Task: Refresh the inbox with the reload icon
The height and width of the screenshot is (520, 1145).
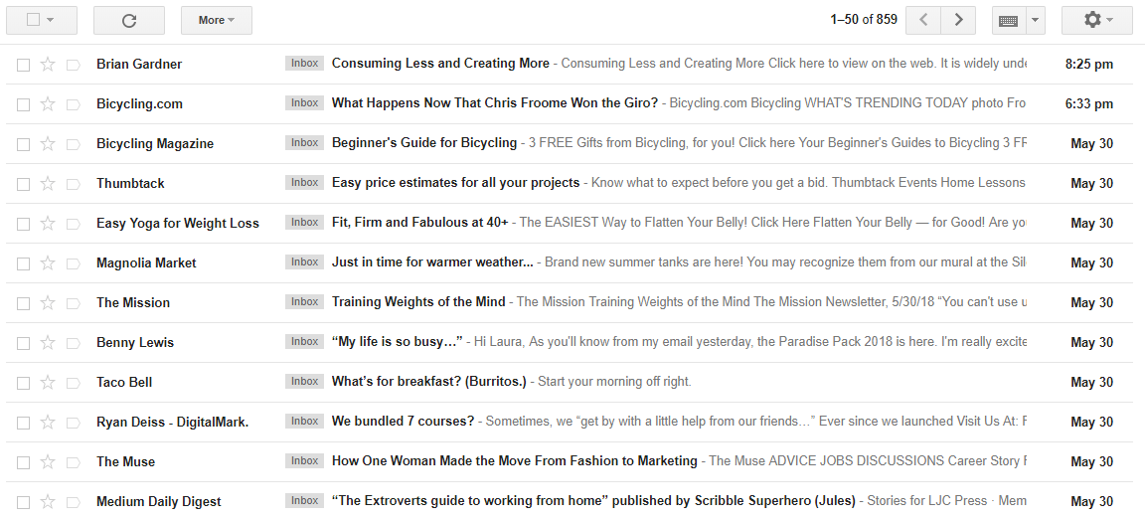Action: (x=129, y=21)
